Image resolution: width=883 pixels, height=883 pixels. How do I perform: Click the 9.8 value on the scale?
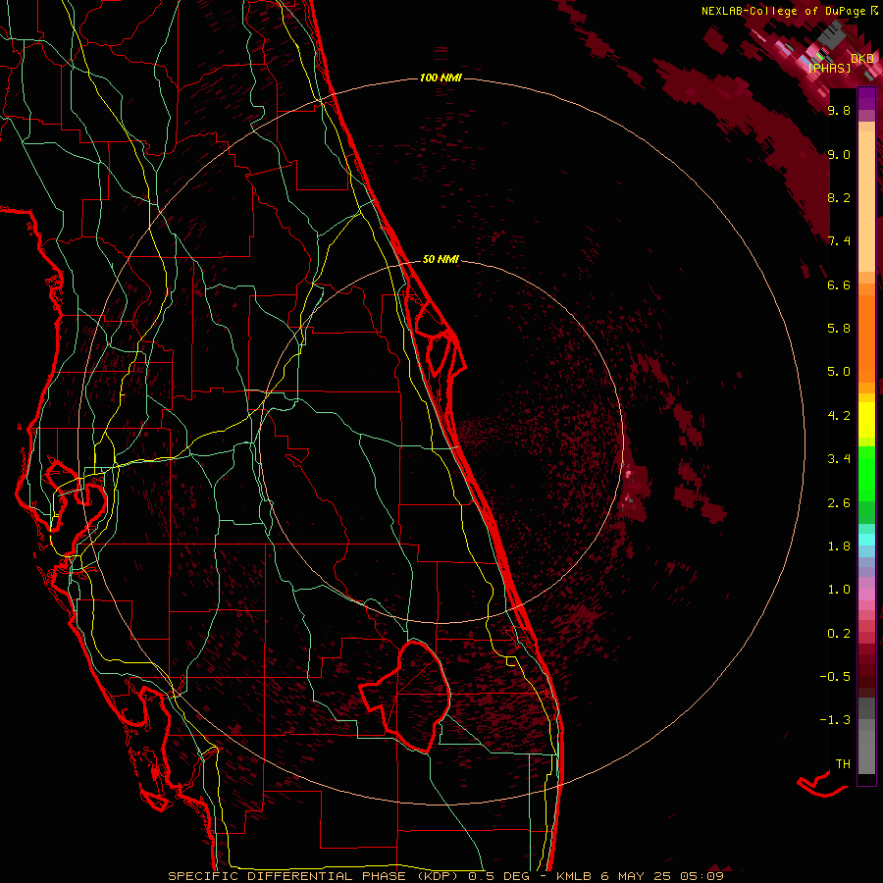pyautogui.click(x=839, y=110)
